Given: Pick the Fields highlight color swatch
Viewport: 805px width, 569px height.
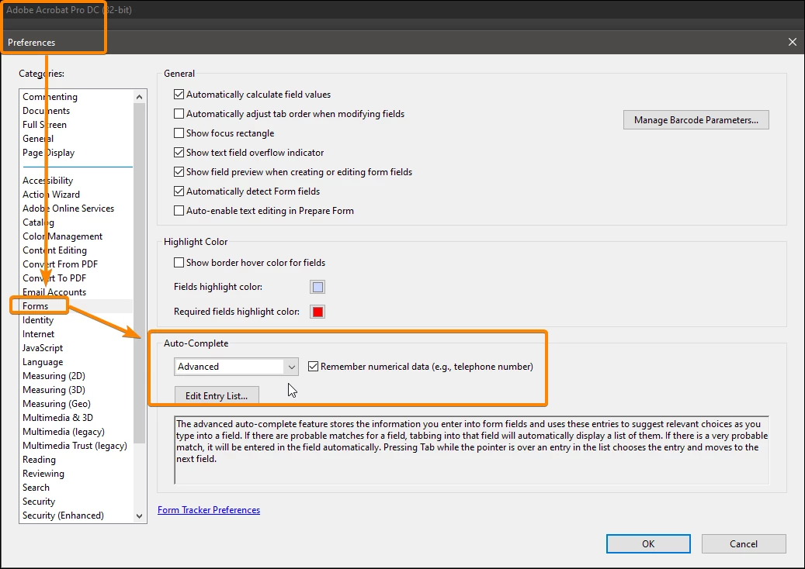Looking at the screenshot, I should [x=317, y=287].
